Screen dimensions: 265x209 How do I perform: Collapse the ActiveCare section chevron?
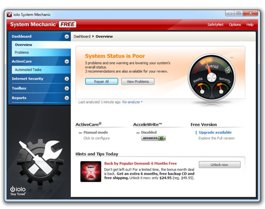click(67, 61)
